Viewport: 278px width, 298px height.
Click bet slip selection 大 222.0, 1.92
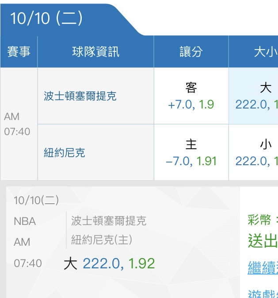(109, 263)
